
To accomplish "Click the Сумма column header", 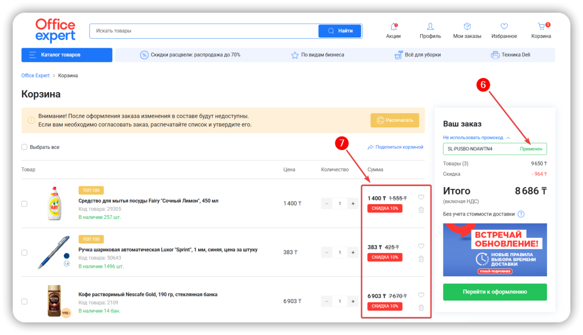I will (x=375, y=169).
